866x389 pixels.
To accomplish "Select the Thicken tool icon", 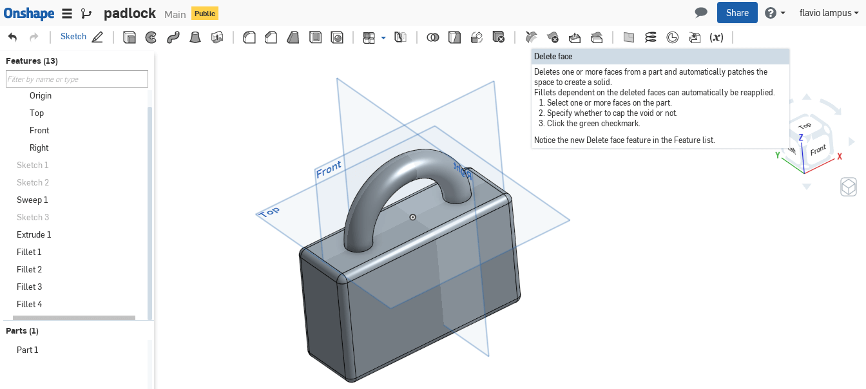I will [x=217, y=37].
